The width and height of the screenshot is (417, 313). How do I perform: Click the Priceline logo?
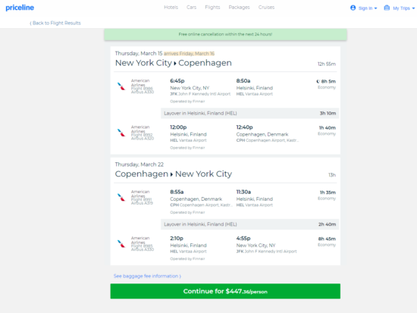(20, 8)
